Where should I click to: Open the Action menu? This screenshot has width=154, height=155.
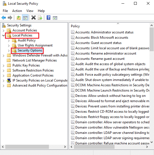(x=17, y=11)
